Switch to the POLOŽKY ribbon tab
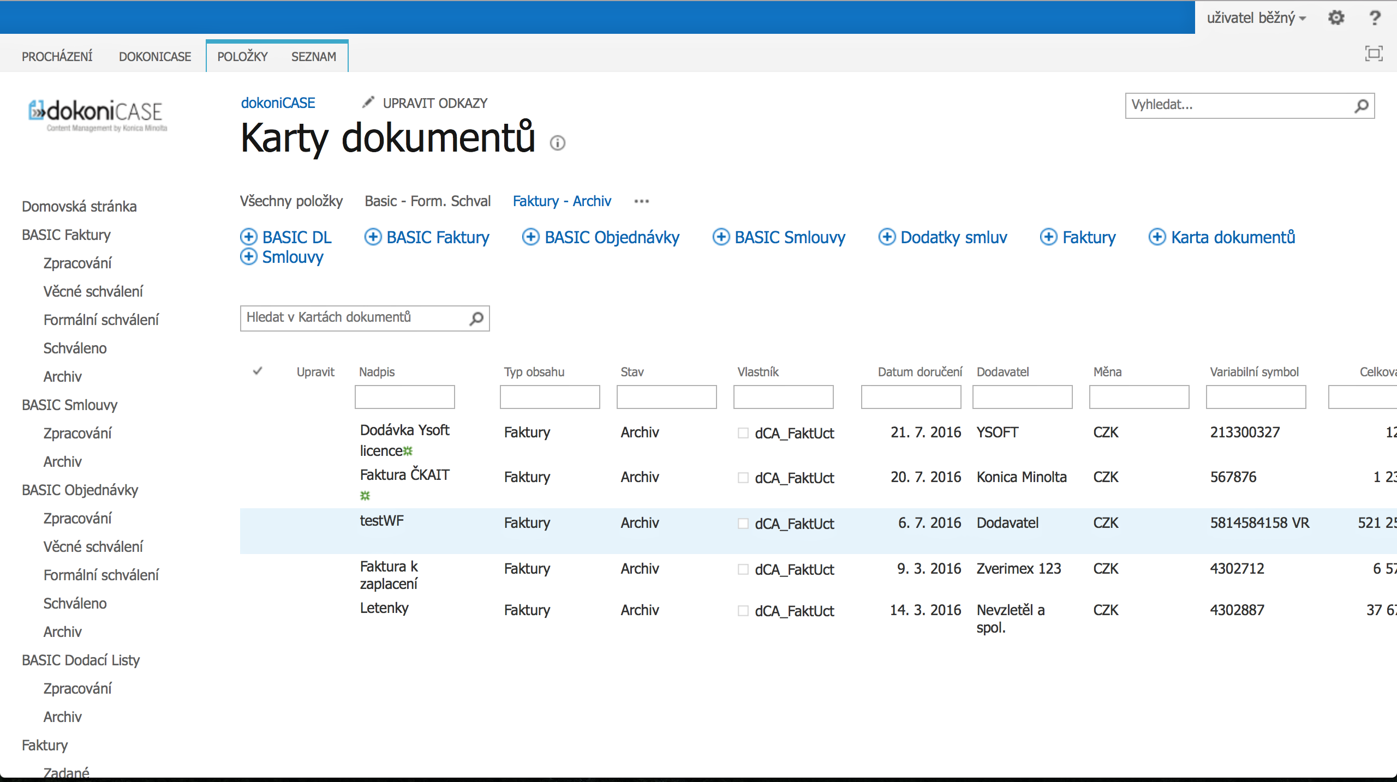Viewport: 1397px width, 782px height. pos(242,57)
